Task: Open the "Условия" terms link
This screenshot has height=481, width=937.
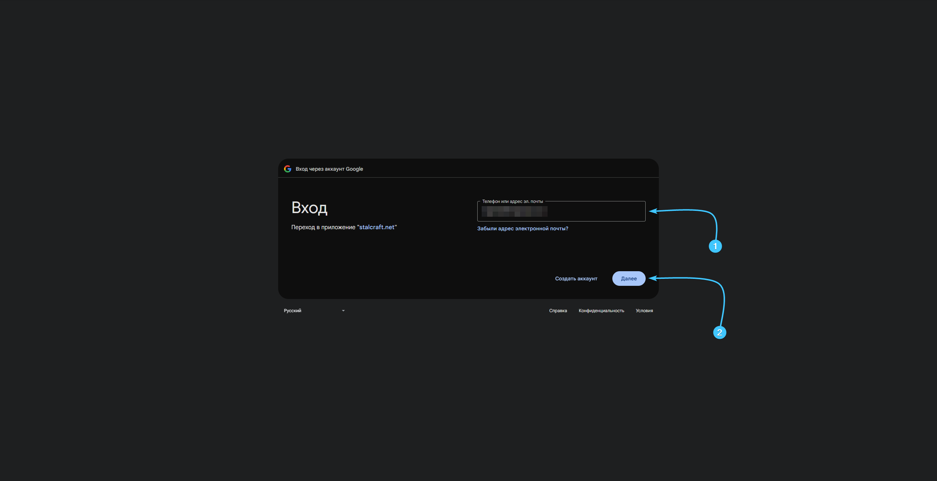Action: click(644, 311)
